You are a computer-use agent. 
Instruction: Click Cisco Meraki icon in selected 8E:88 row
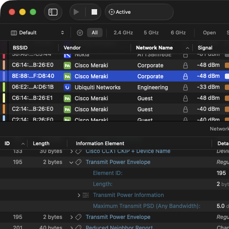coord(67,76)
